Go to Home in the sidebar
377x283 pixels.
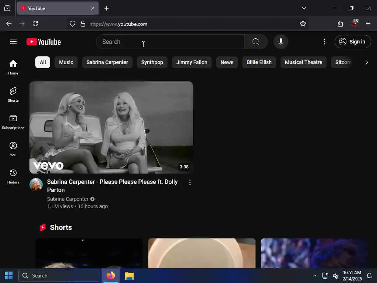(13, 67)
